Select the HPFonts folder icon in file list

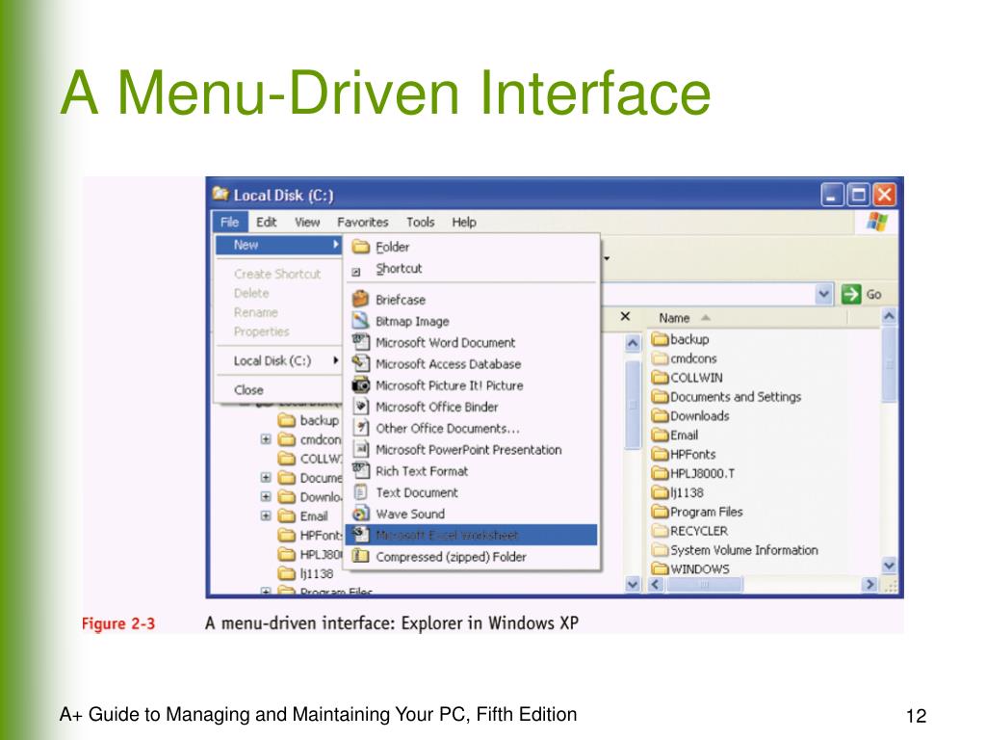point(660,455)
